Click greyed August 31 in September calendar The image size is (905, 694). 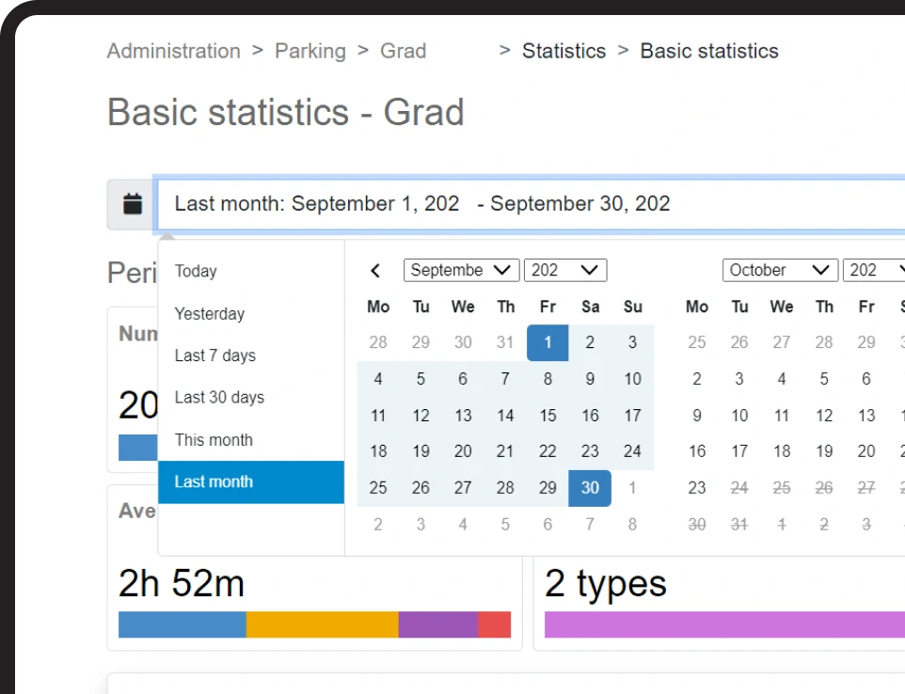pos(505,342)
